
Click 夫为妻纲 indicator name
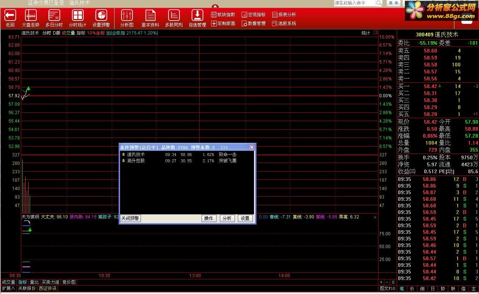pos(30,217)
